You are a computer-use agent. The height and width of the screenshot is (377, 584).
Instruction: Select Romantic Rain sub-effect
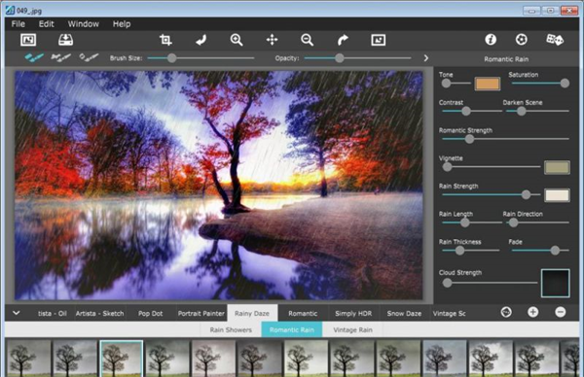[292, 329]
